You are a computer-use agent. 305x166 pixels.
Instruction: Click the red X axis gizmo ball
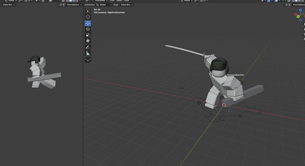tap(296, 14)
